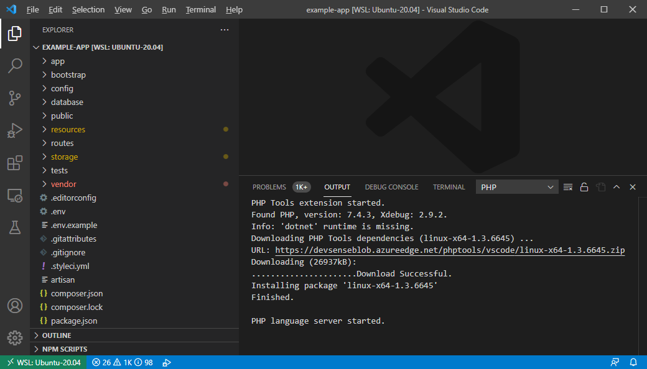Open errors and warnings status item
647x369 pixels.
pyautogui.click(x=122, y=362)
